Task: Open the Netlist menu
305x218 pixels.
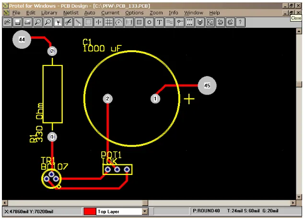Action: point(71,13)
